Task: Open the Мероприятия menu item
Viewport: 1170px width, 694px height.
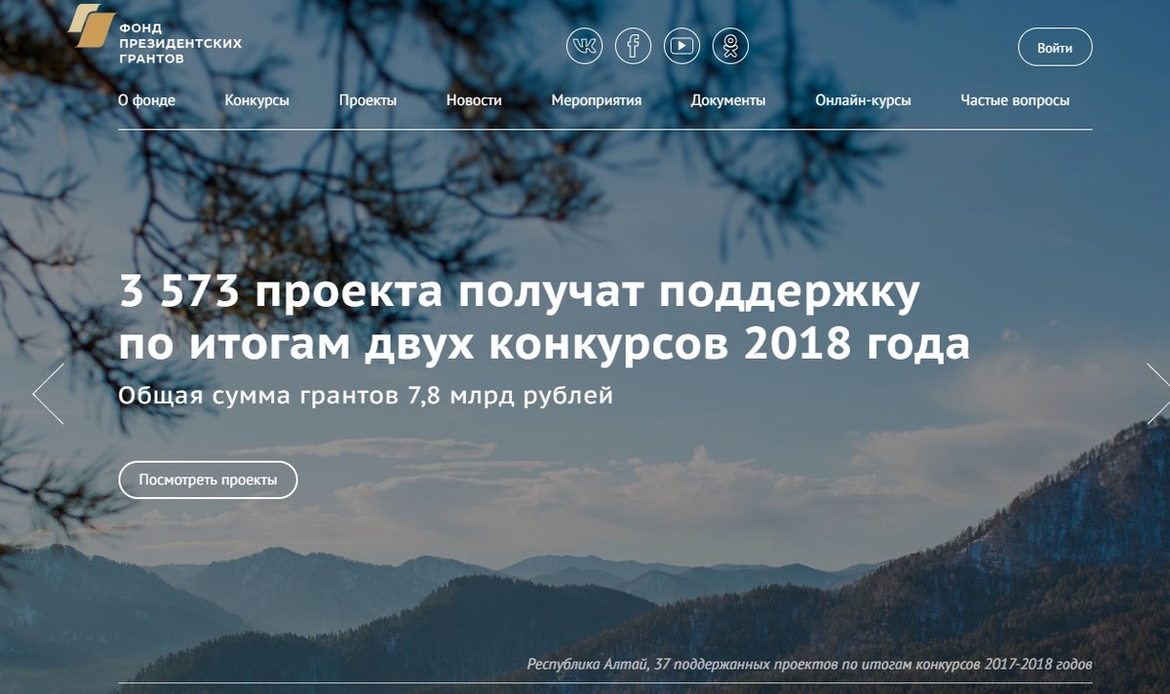Action: (x=596, y=100)
